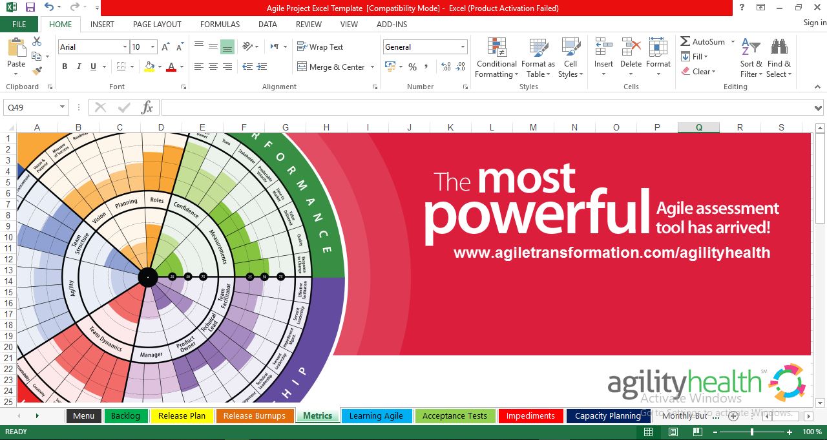Click Merge & Center button
The height and width of the screenshot is (440, 827).
[331, 67]
